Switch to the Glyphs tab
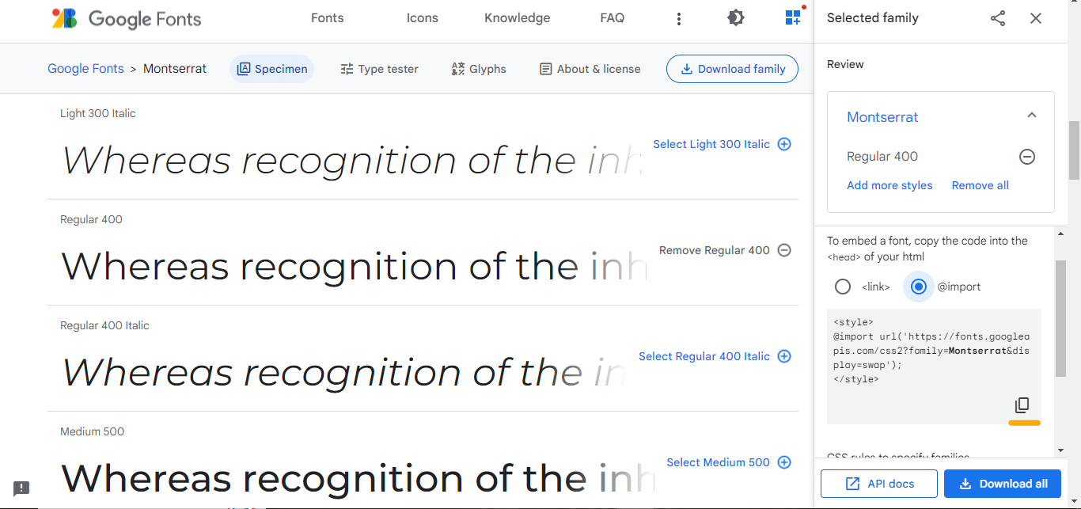The width and height of the screenshot is (1081, 509). pyautogui.click(x=478, y=69)
